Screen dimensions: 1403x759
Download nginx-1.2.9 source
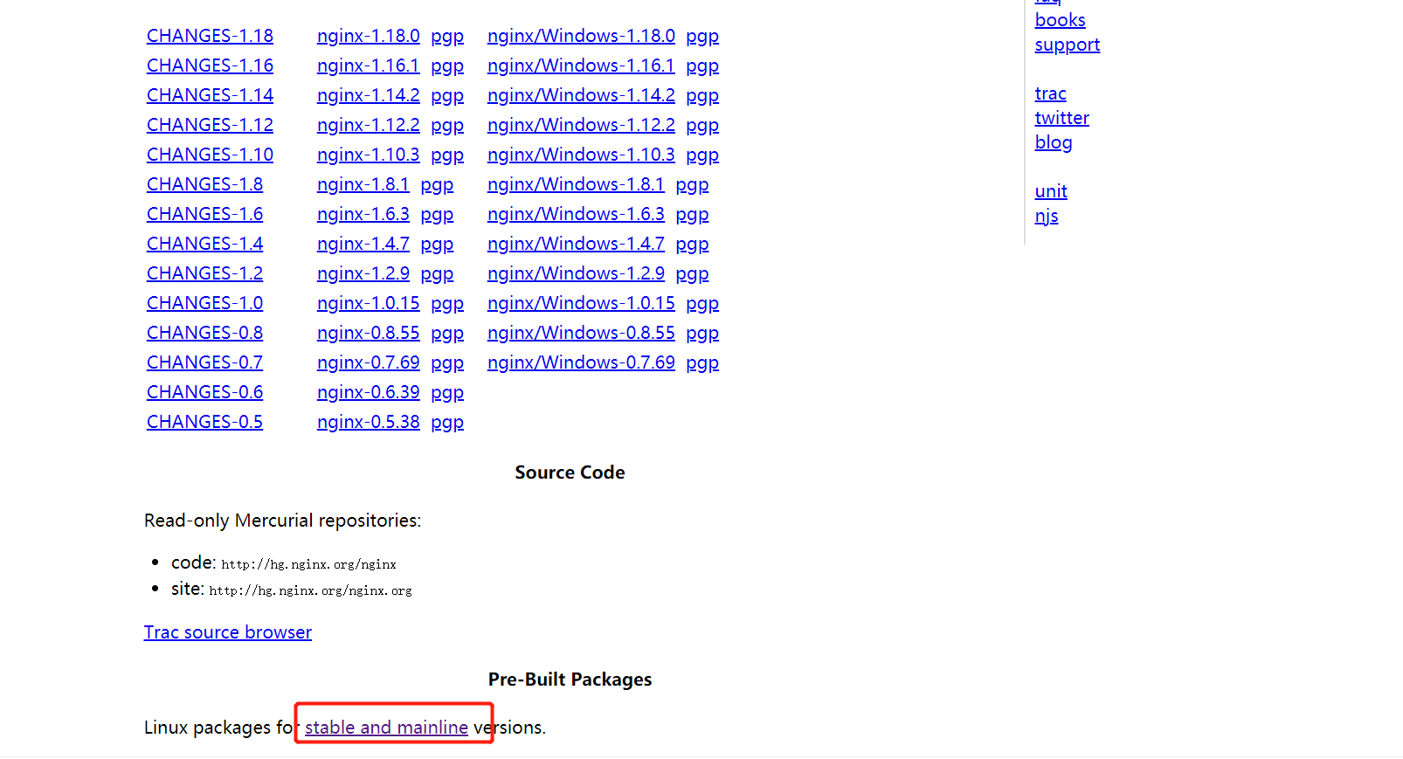(x=363, y=273)
